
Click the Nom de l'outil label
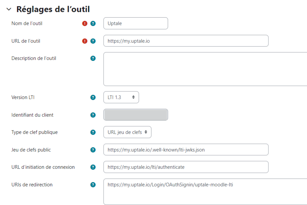[27, 23]
